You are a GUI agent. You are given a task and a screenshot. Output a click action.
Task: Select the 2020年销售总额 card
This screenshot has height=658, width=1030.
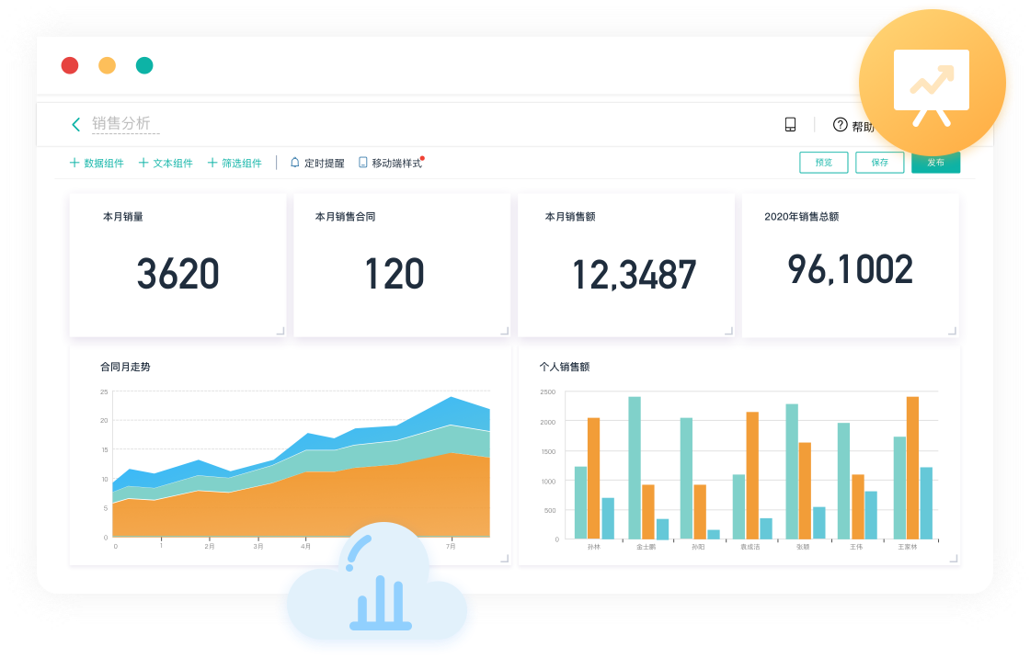pyautogui.click(x=850, y=267)
